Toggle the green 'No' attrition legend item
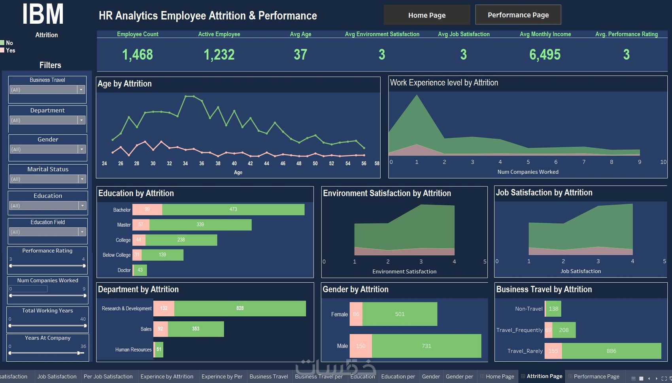This screenshot has height=383, width=672. [x=7, y=43]
